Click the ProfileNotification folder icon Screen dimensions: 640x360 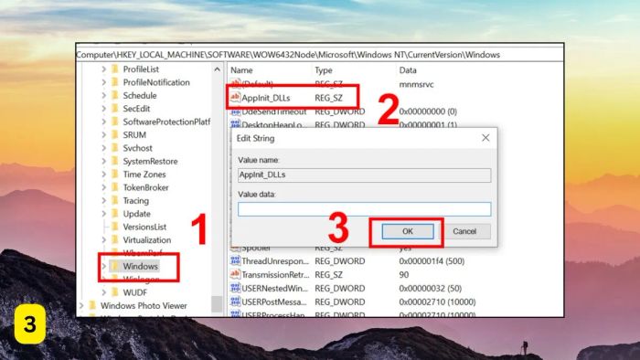point(115,82)
